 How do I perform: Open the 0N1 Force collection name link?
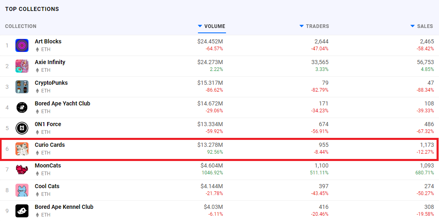[48, 124]
